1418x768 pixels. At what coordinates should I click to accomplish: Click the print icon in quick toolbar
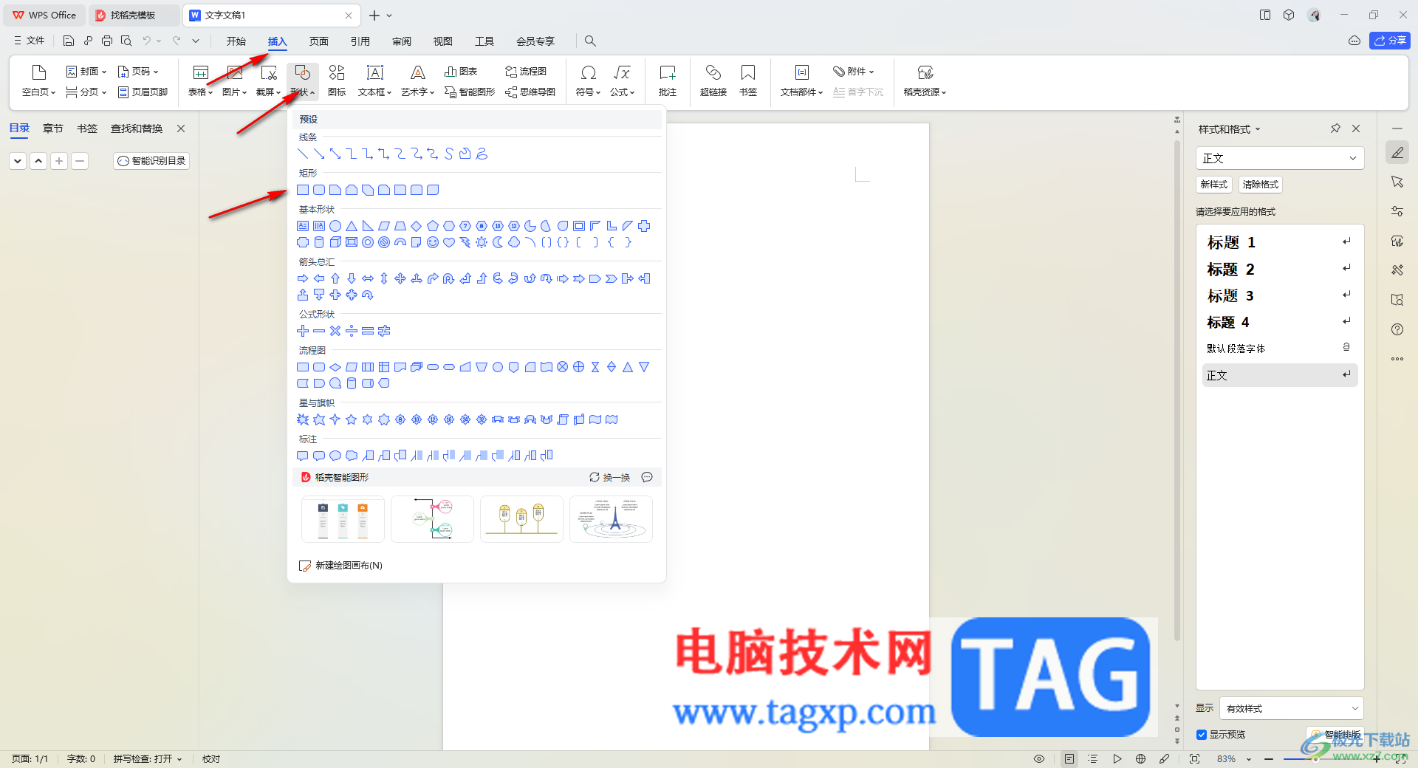[x=107, y=41]
